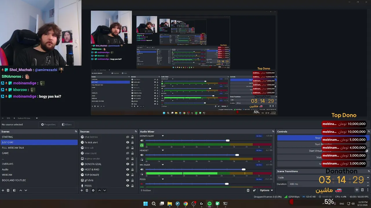
Task: Open Google Chrome from the taskbar
Action: pyautogui.click(x=185, y=204)
